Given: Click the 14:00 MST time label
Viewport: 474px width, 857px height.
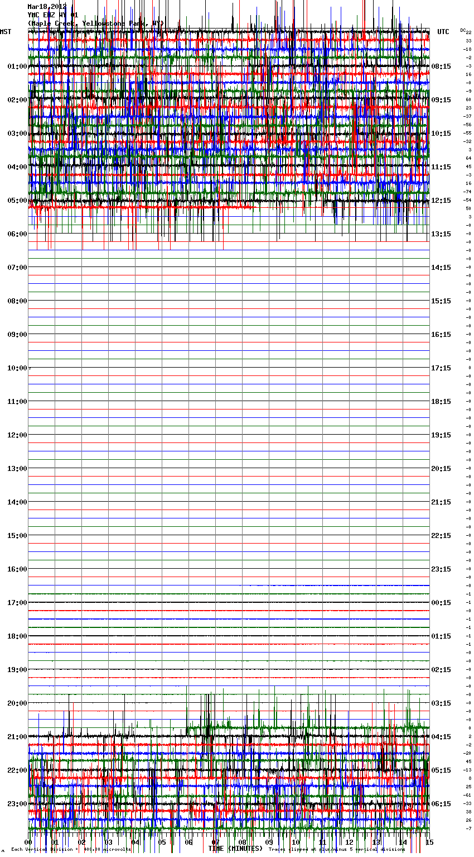Looking at the screenshot, I should pos(17,502).
